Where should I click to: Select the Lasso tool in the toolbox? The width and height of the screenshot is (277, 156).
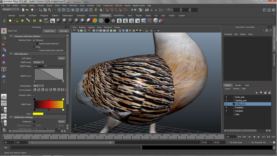[x=4, y=37]
